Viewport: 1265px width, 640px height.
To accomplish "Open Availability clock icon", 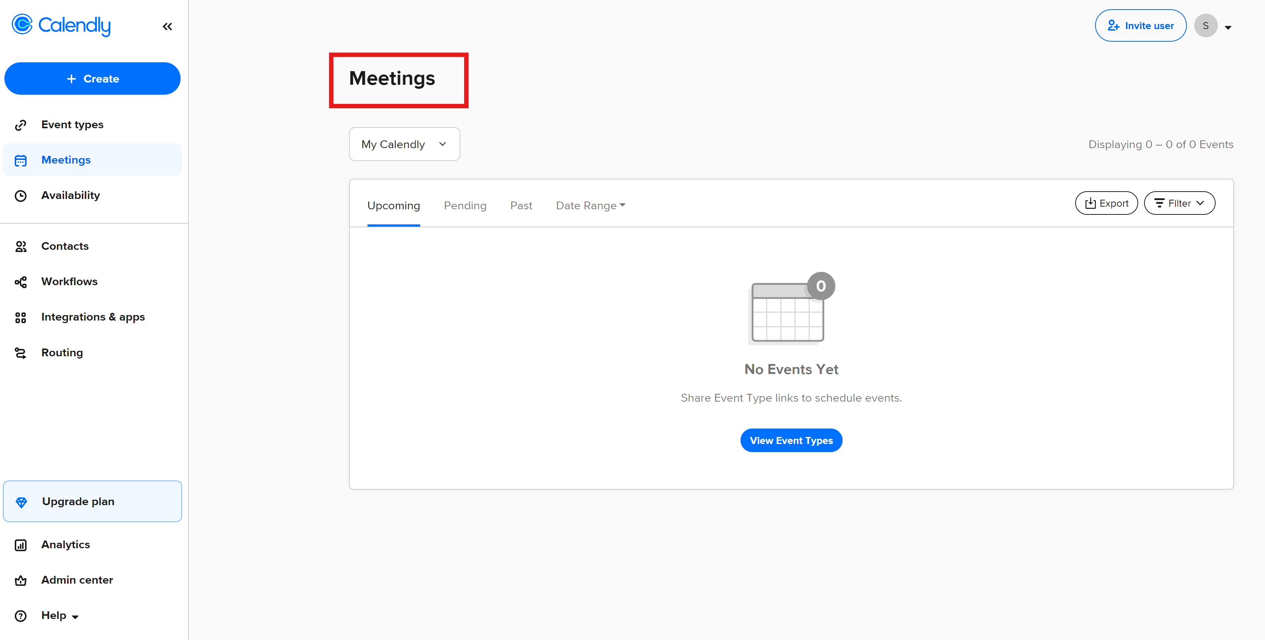I will click(21, 196).
